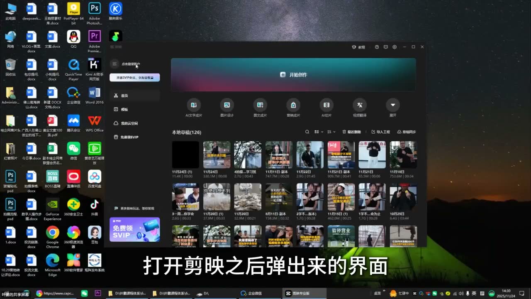531x299 pixels.
Task: Click 更多剪映玩法 link in sidebar
Action: click(x=134, y=208)
